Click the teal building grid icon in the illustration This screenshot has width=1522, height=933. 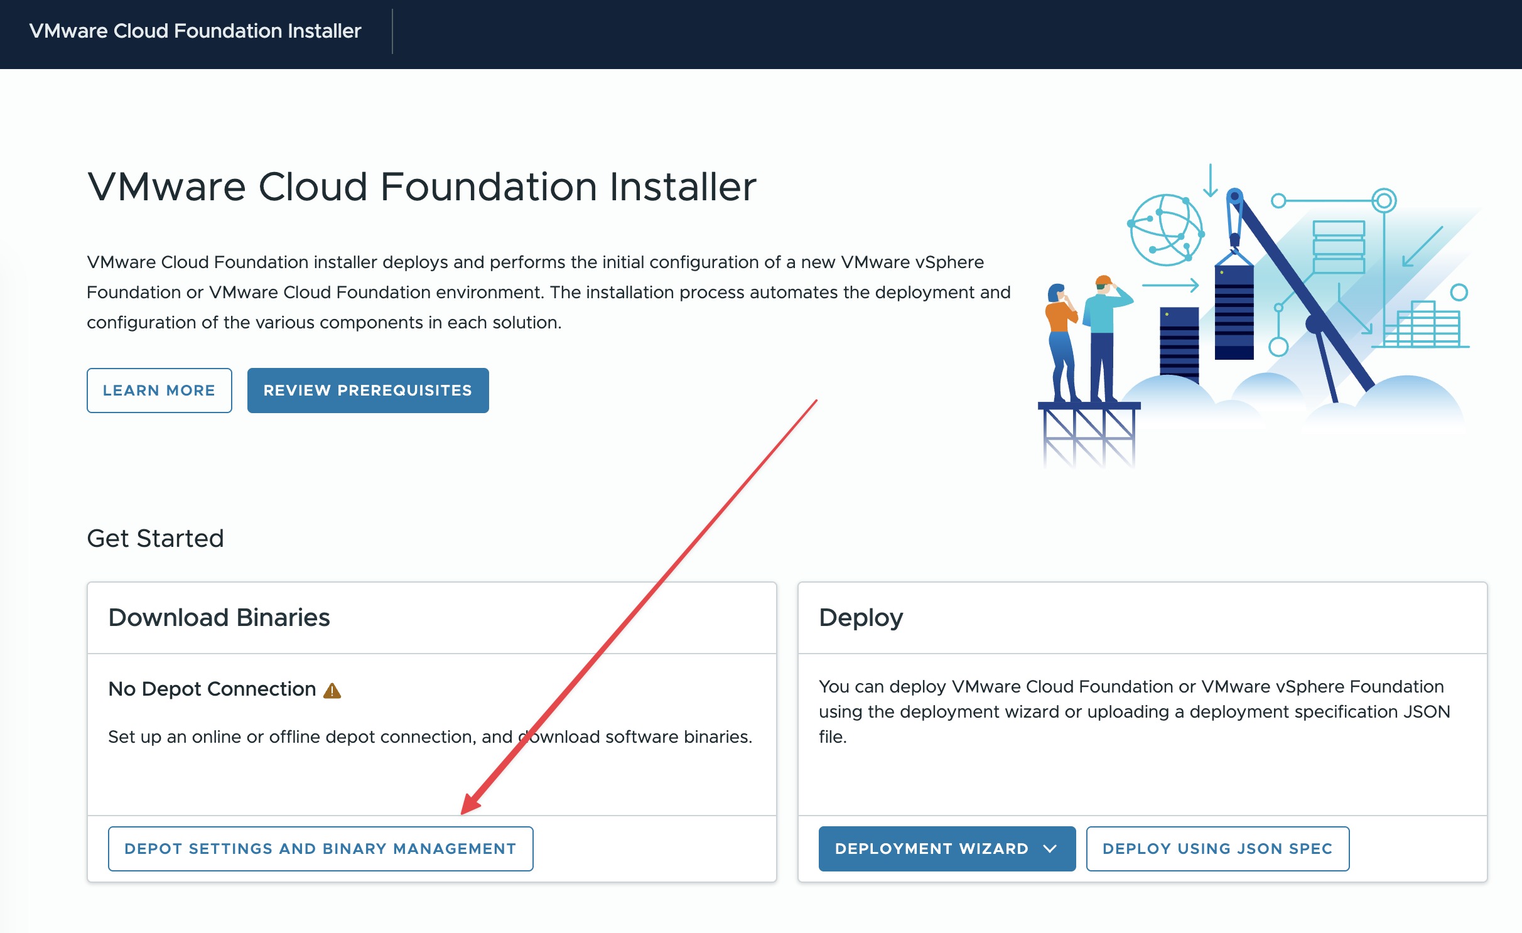pyautogui.click(x=1423, y=326)
